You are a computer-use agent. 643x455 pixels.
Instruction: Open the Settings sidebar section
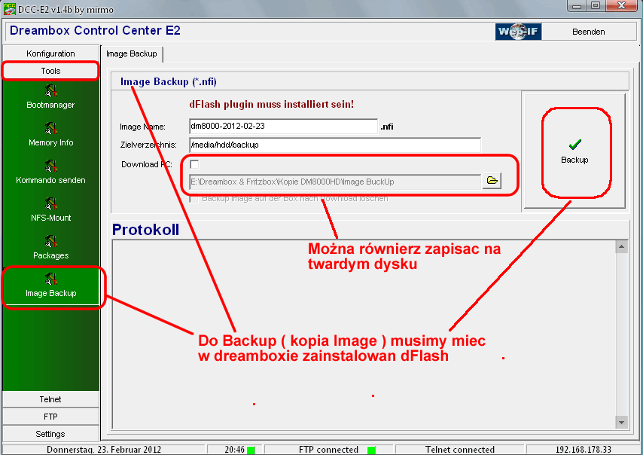click(50, 434)
